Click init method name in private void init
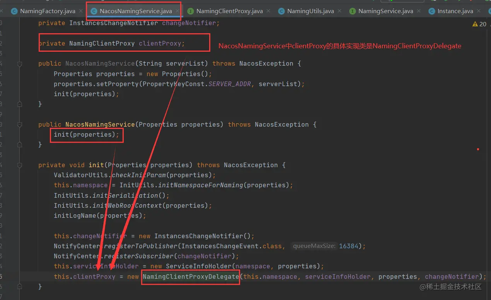Screen dimensions: 491x300 point(96,165)
